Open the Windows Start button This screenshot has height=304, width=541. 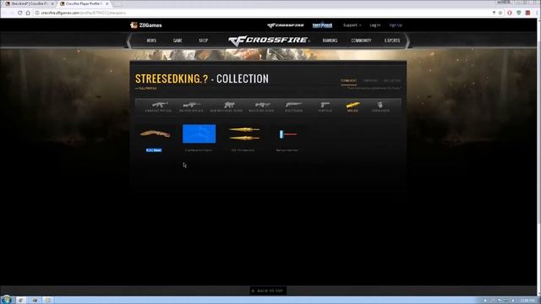pyautogui.click(x=6, y=300)
